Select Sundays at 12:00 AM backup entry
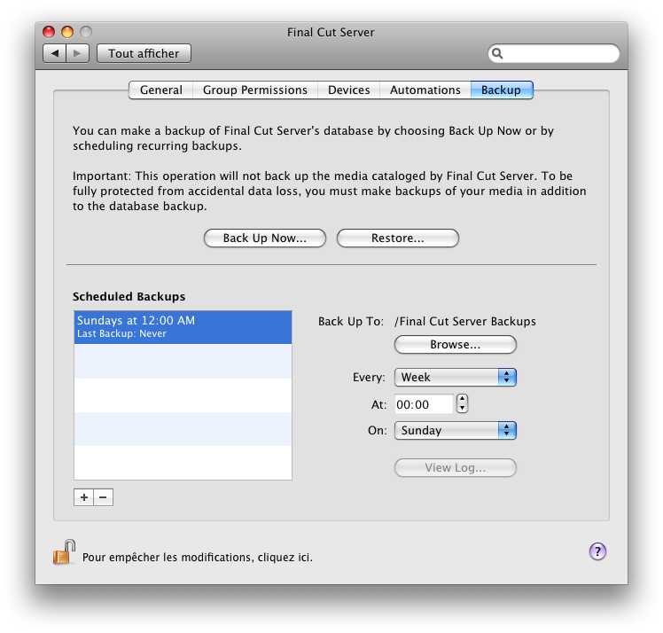The image size is (663, 633). coord(183,327)
